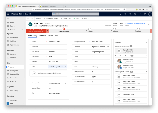158x113 pixels.
Task: Toggle the hamburger site map menu
Action: point(8,19)
